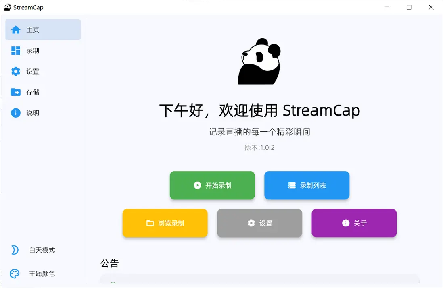
Task: Click the yellow 浏览录制 button
Action: pyautogui.click(x=165, y=223)
